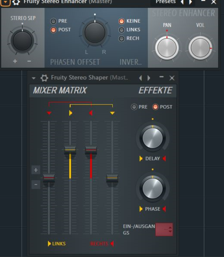224x257 pixels.
Task: Click the STEREO SEP knob
Action: 23,40
